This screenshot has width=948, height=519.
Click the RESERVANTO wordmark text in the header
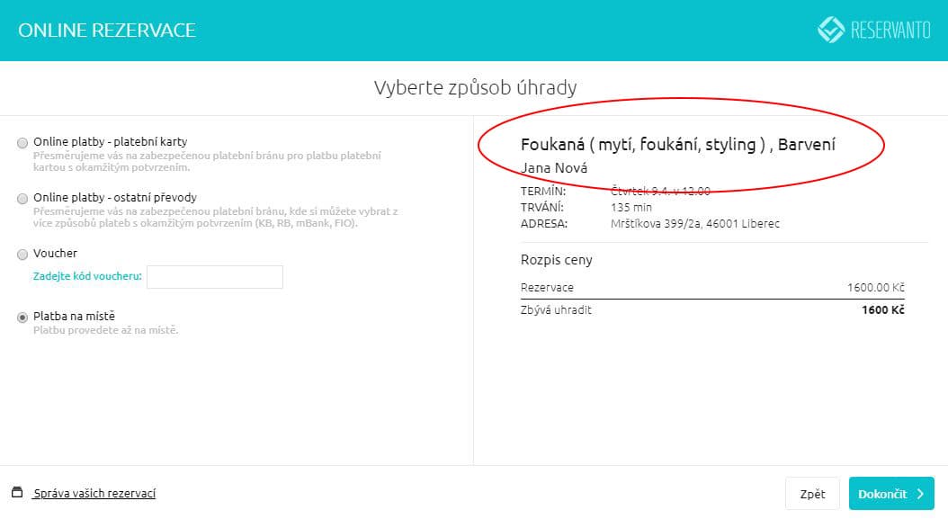[x=890, y=31]
